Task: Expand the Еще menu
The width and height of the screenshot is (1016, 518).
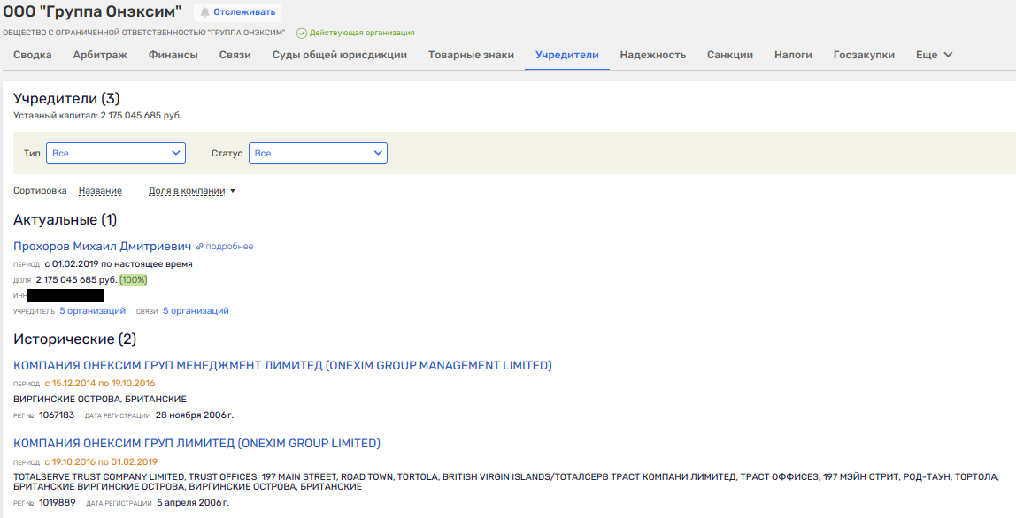Action: (x=934, y=55)
